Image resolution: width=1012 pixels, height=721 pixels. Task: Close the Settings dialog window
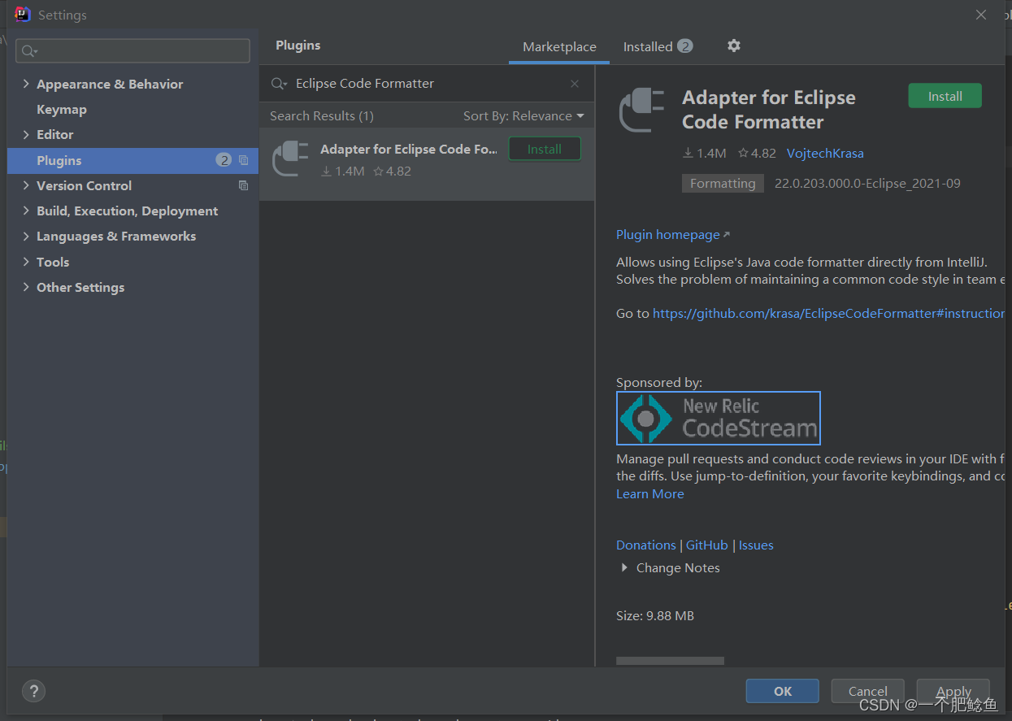pyautogui.click(x=981, y=15)
